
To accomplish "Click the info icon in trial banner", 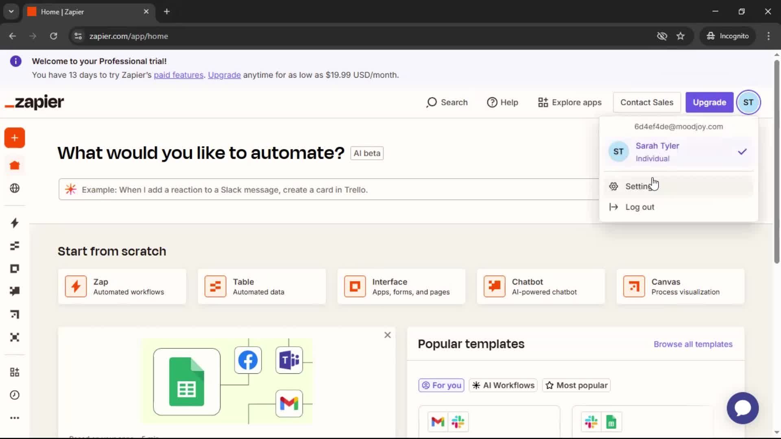I will 15,61.
